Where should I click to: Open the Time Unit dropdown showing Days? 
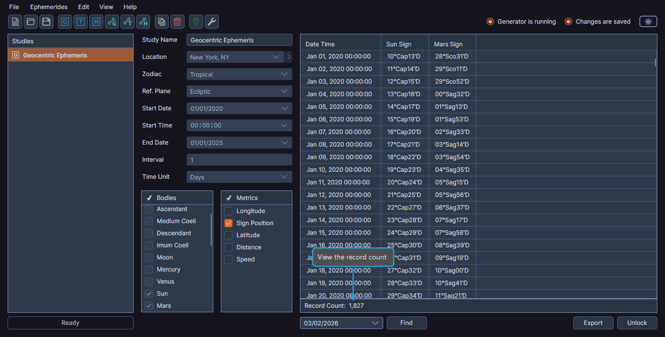click(239, 177)
